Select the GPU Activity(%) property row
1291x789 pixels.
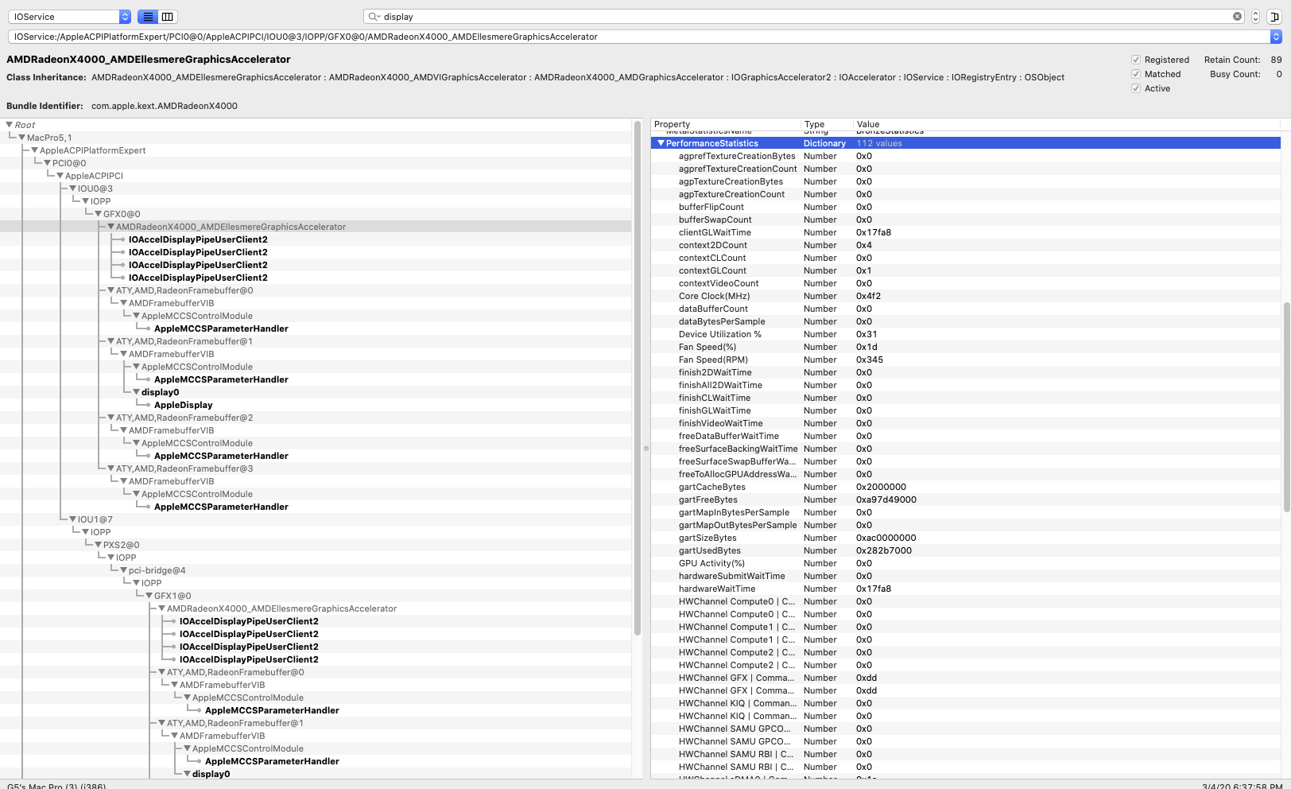965,563
